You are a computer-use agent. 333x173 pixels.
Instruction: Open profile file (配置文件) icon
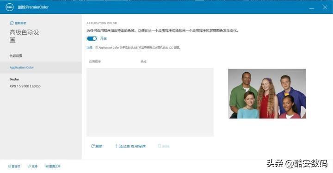(x=47, y=166)
